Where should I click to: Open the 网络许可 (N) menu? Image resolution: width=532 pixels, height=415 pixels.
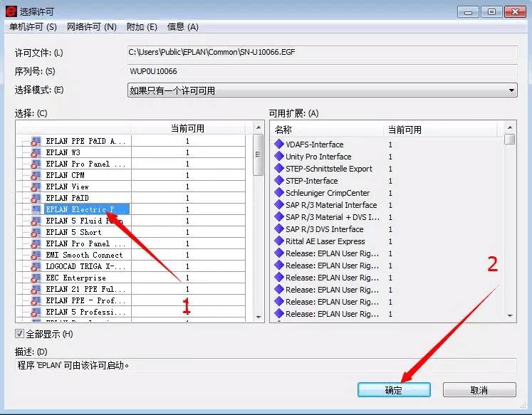click(x=92, y=27)
